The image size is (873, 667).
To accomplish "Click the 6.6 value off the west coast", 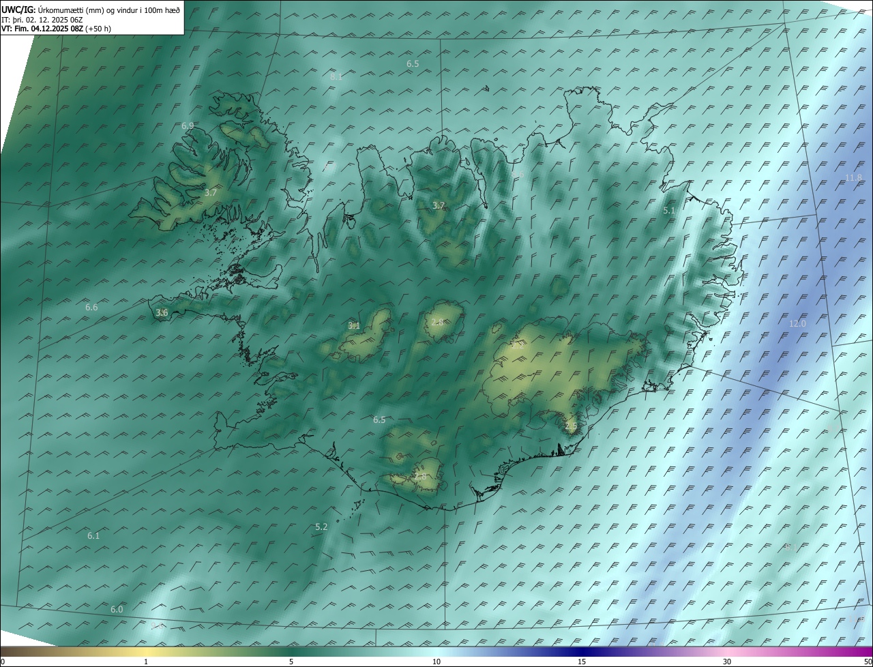I will point(91,308).
